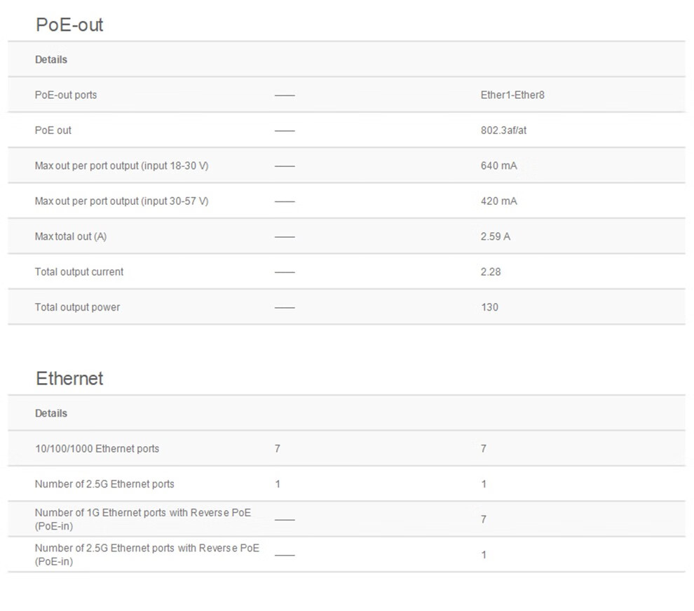
Task: Click the Total output current row label
Action: pyautogui.click(x=79, y=272)
